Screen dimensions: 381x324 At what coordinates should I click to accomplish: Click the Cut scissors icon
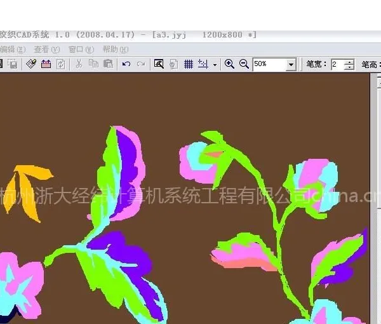pyautogui.click(x=79, y=64)
